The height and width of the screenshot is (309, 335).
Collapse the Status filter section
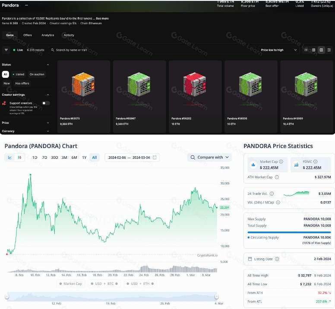(48, 64)
